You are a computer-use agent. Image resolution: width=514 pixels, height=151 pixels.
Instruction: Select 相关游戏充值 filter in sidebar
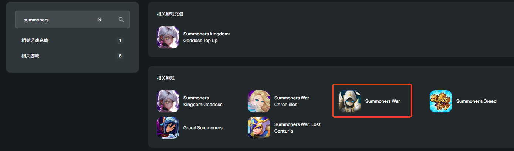35,41
